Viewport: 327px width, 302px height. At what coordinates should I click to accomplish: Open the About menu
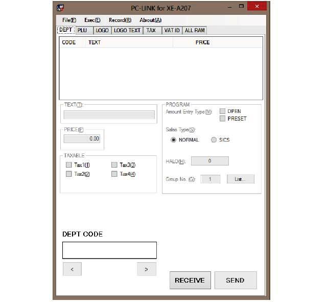click(x=150, y=20)
